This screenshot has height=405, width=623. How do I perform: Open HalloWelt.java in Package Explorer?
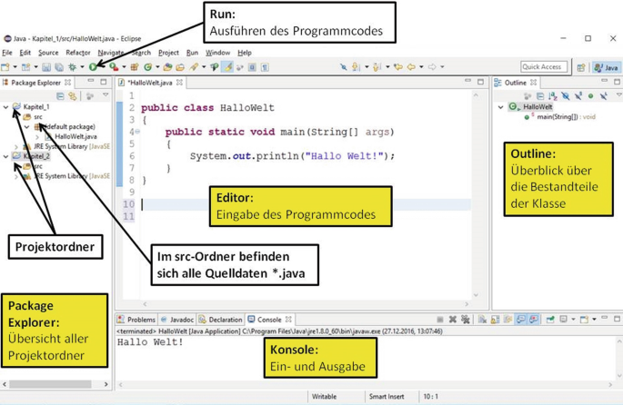(75, 136)
